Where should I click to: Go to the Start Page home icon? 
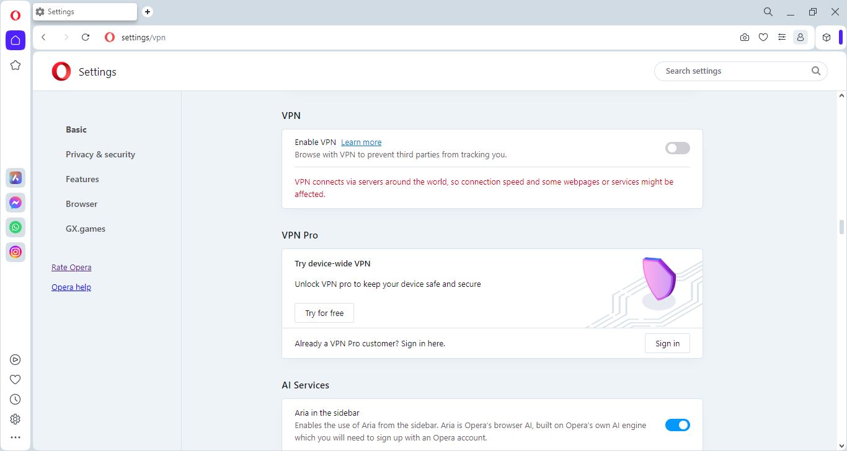[x=16, y=40]
